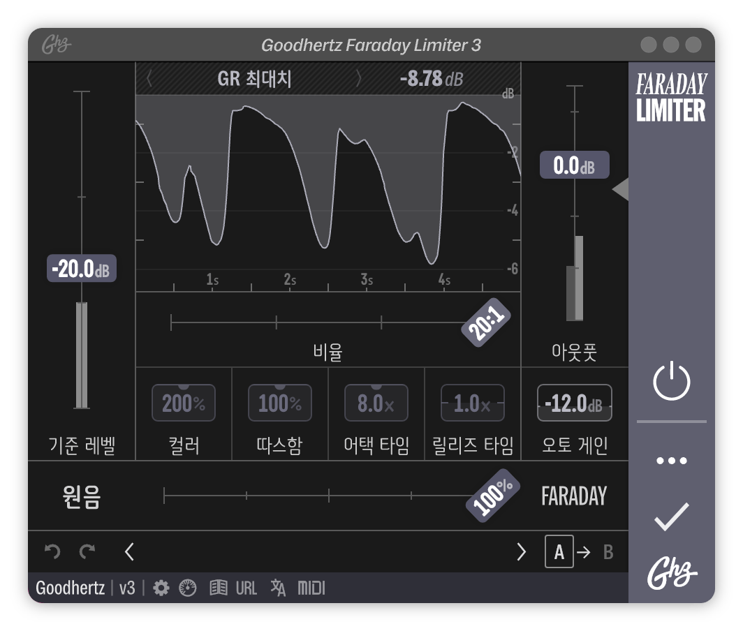Open the language translation icon
This screenshot has height=631, width=743.
point(278,588)
